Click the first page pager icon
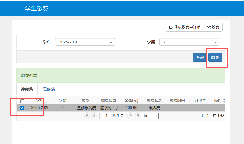 pos(87,115)
